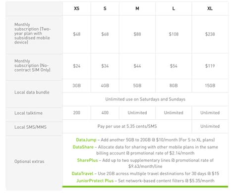This screenshot has width=235, height=193.
Task: Click the $119 SIM Only price
Action: (x=210, y=66)
